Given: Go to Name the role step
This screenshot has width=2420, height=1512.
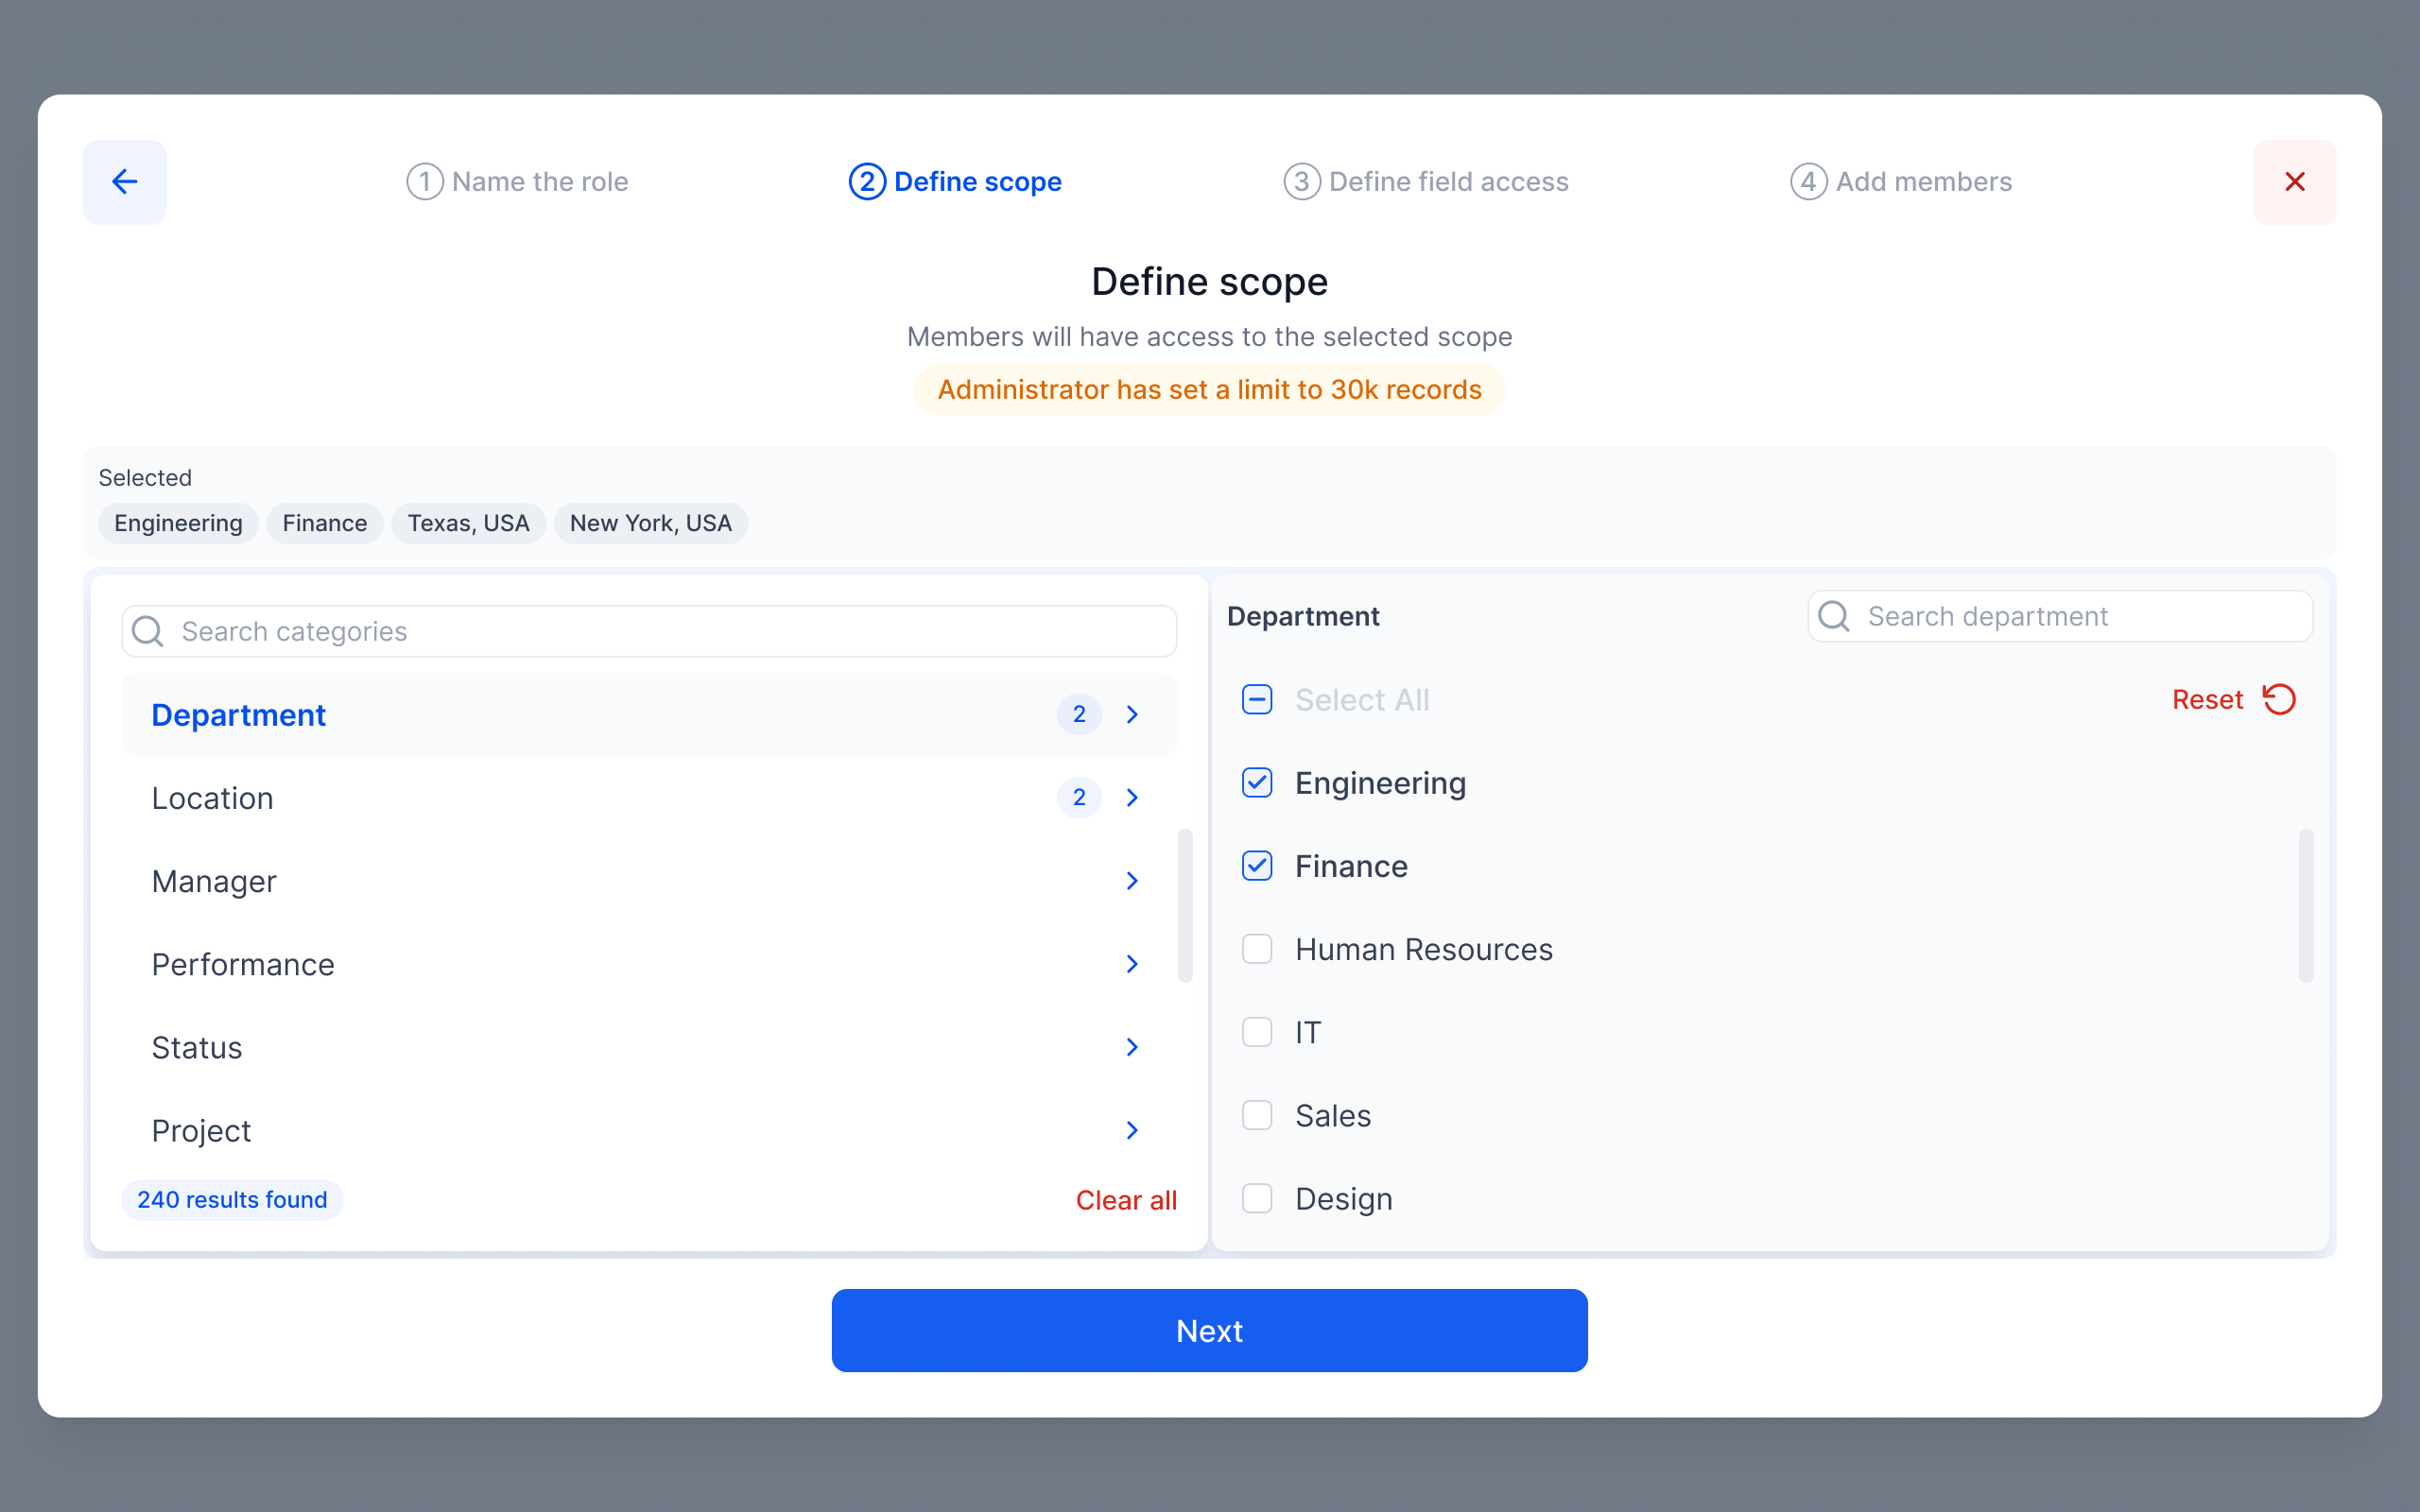Looking at the screenshot, I should (517, 181).
